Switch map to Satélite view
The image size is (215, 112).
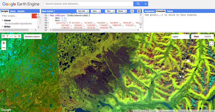point(207,36)
